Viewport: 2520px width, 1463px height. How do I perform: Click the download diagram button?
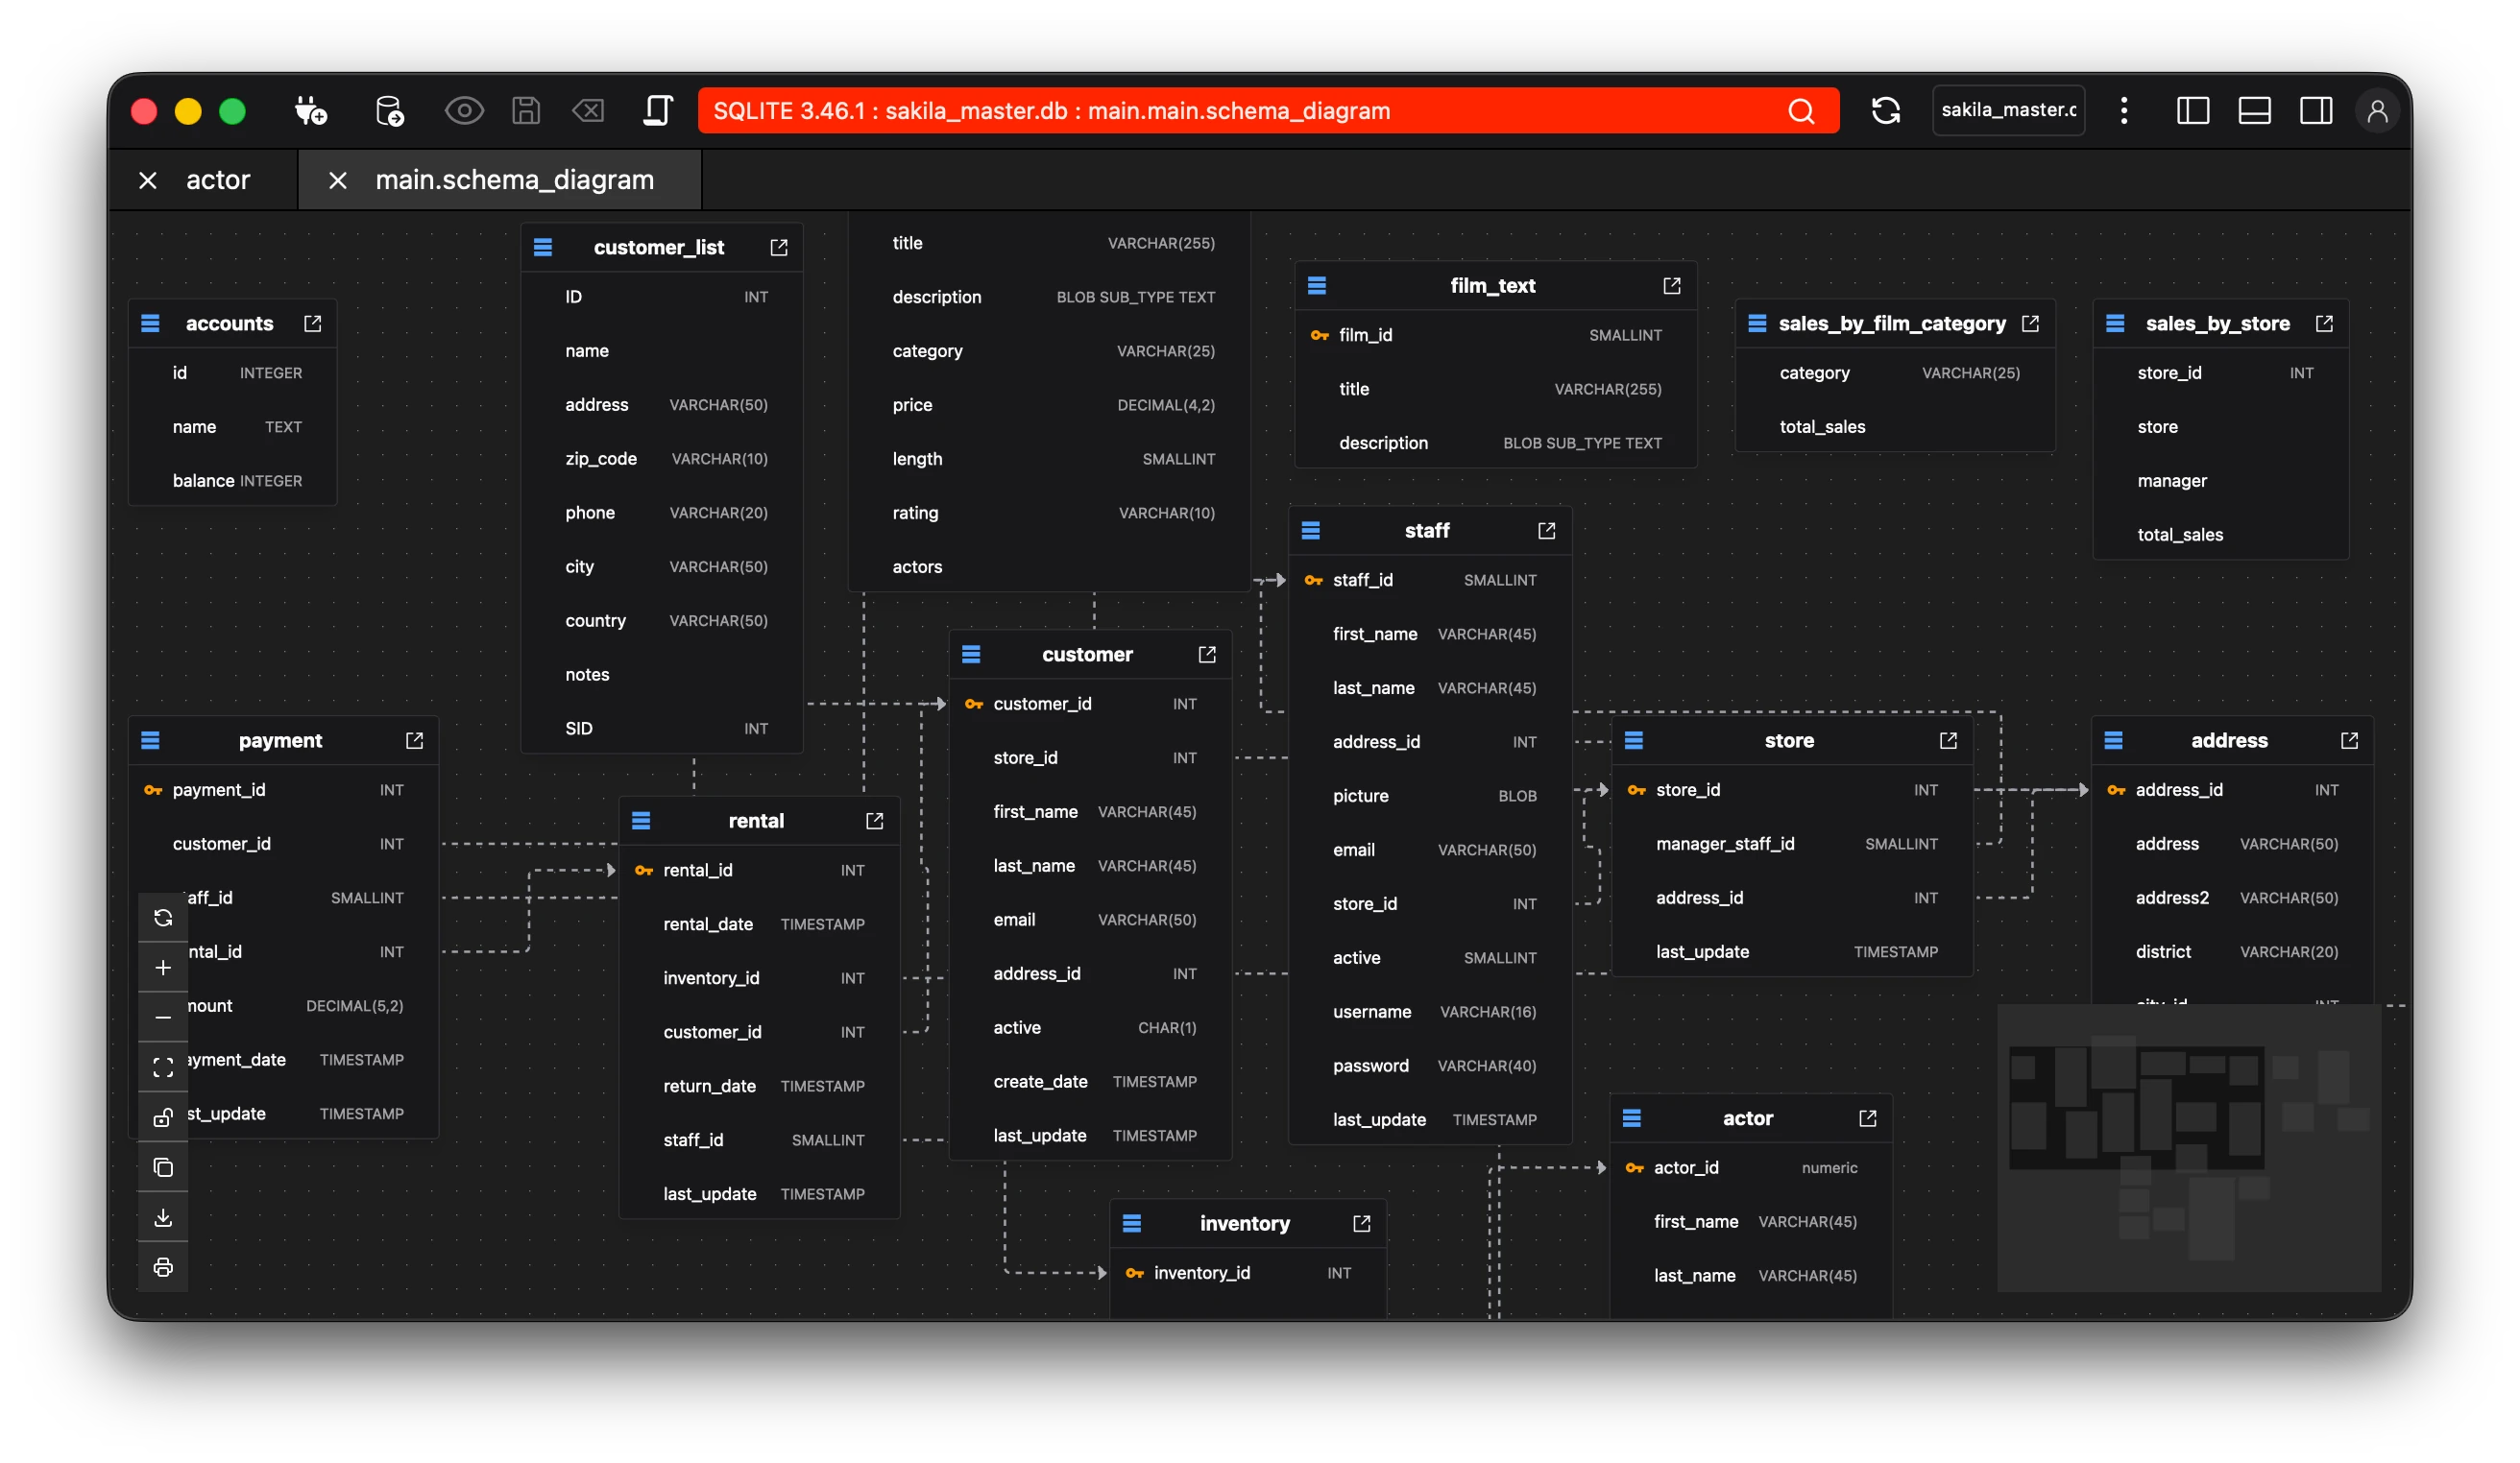(x=163, y=1217)
